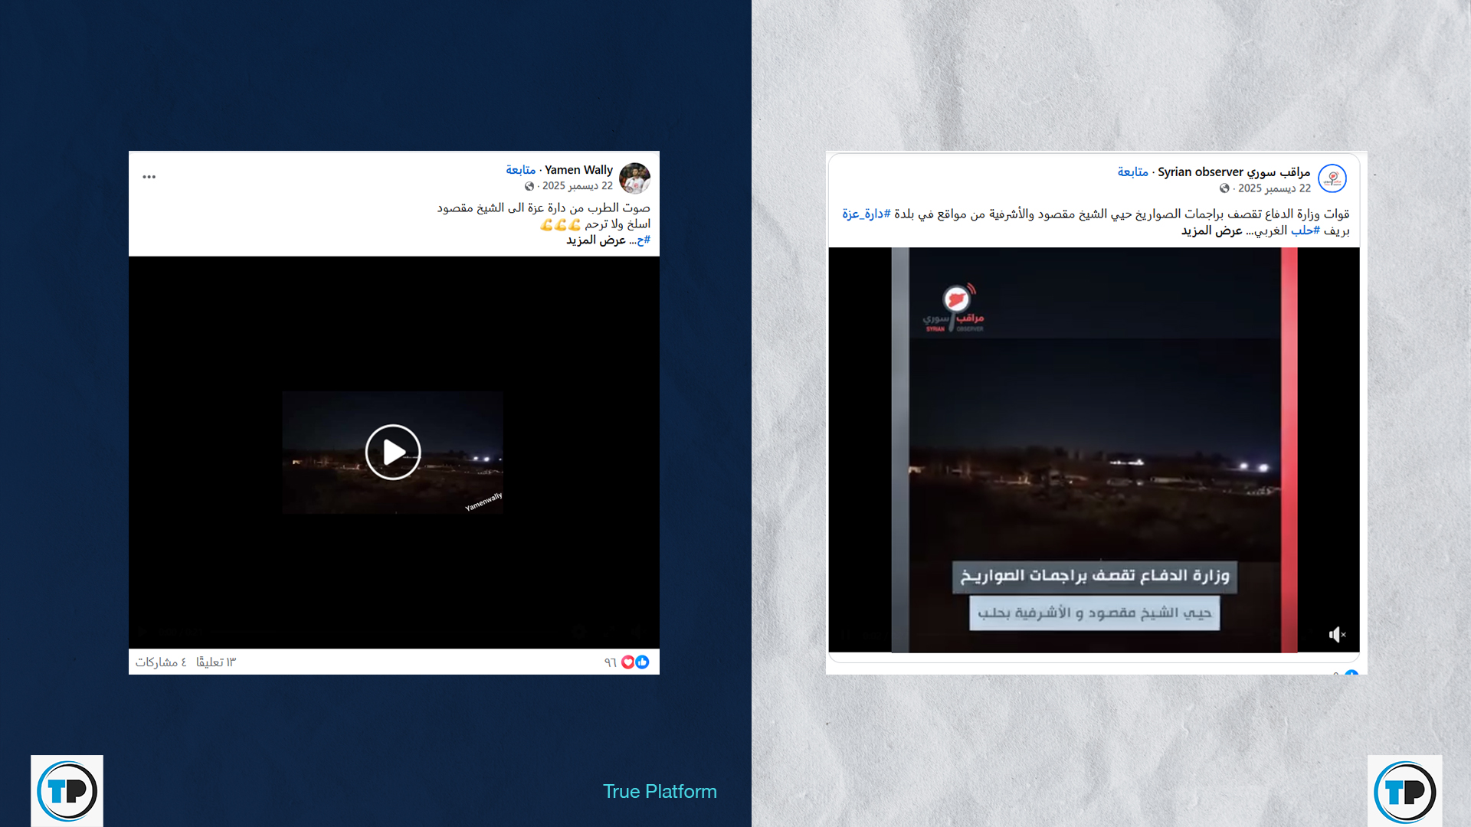Click the TP logo at bottom right
The width and height of the screenshot is (1471, 827).
[x=1404, y=790]
